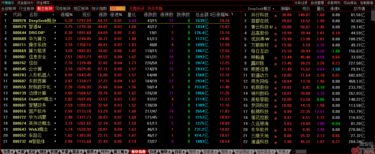Sort by 3日涨幅% column header

coord(220,14)
